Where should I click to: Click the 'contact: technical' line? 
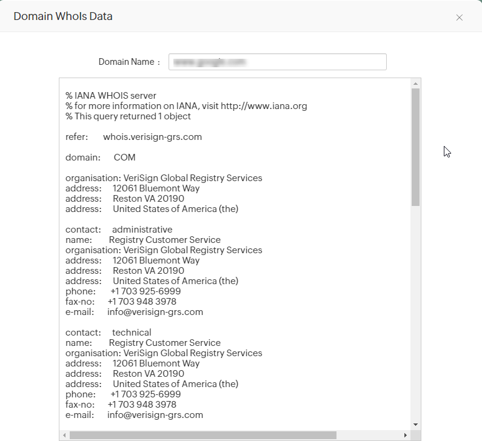[x=109, y=333]
